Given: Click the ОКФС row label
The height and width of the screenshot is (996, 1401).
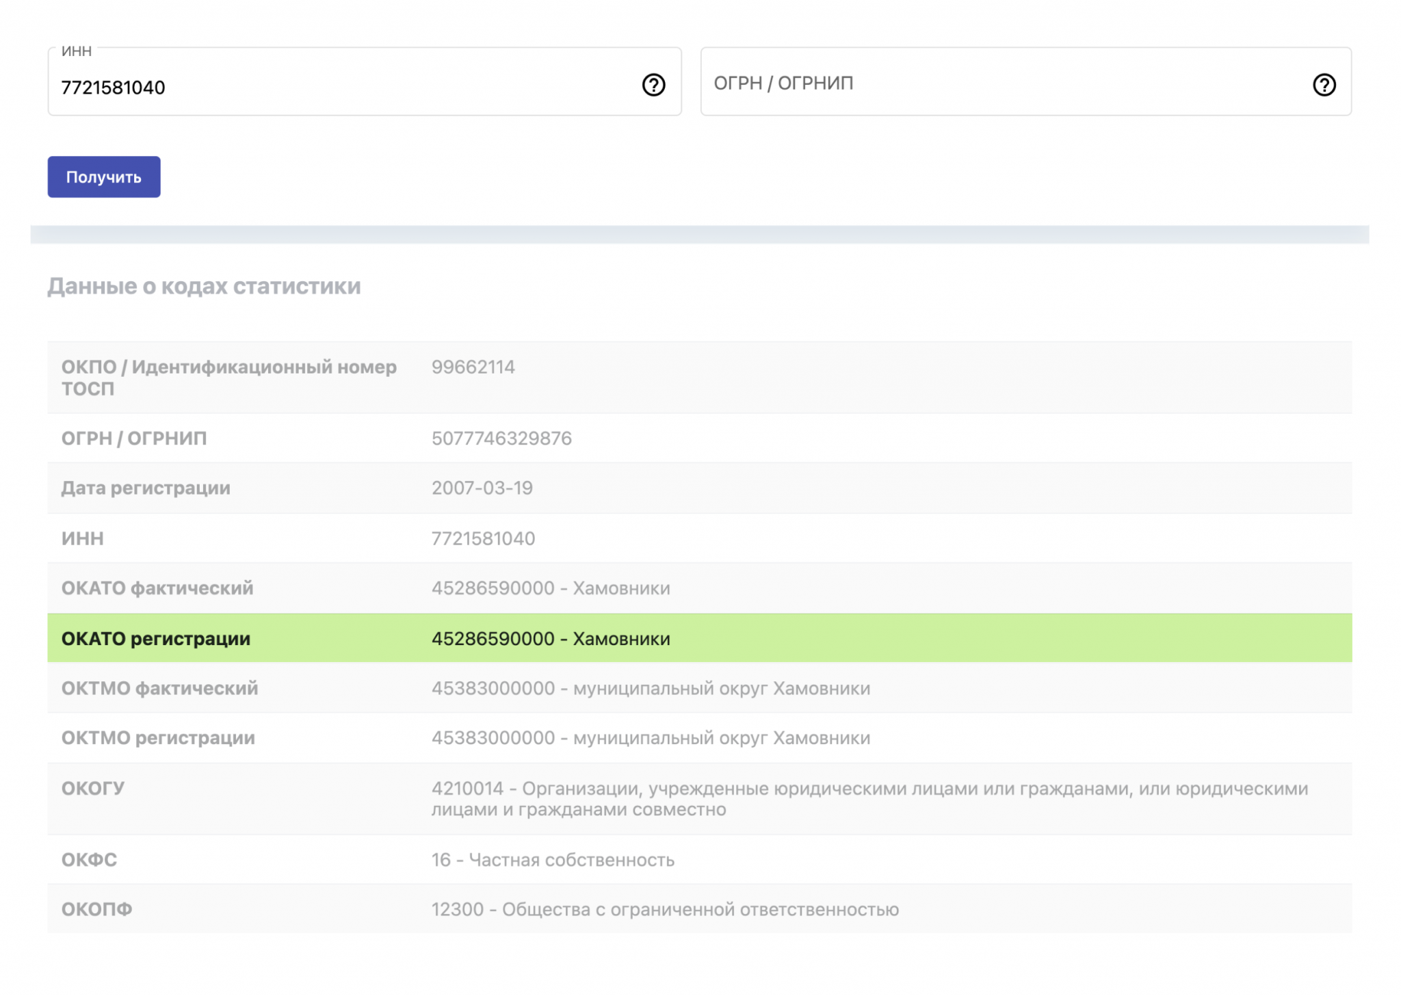Looking at the screenshot, I should click(89, 860).
